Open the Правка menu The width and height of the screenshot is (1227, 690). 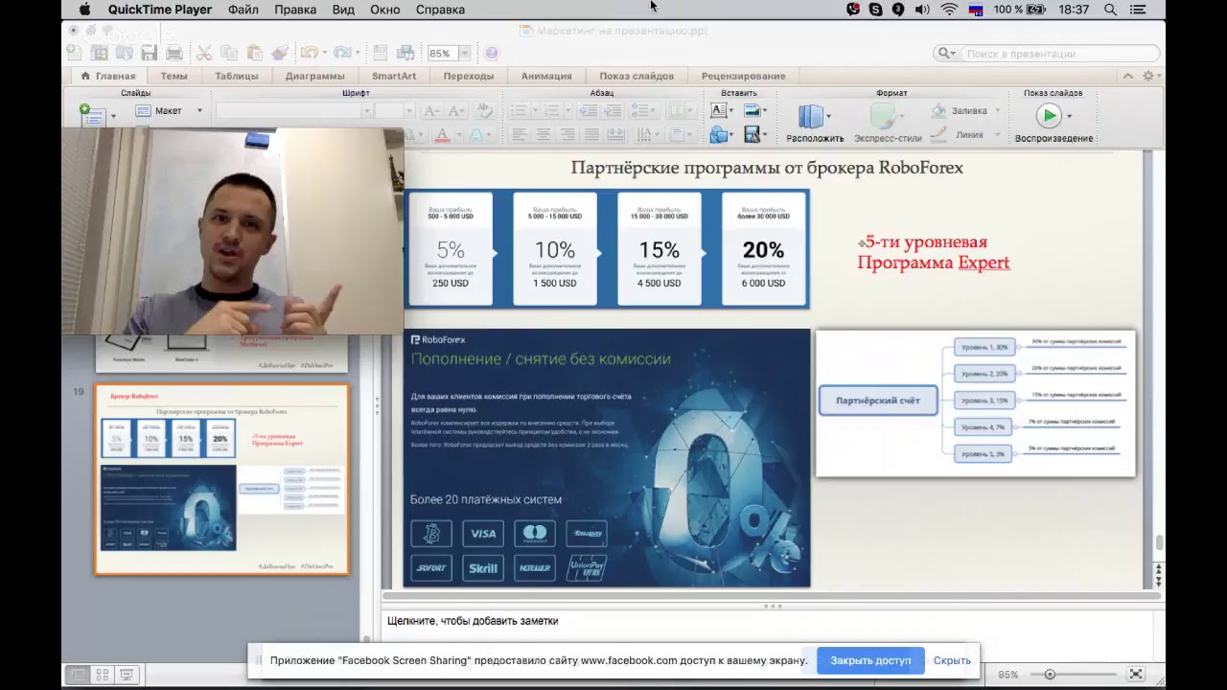(x=295, y=10)
